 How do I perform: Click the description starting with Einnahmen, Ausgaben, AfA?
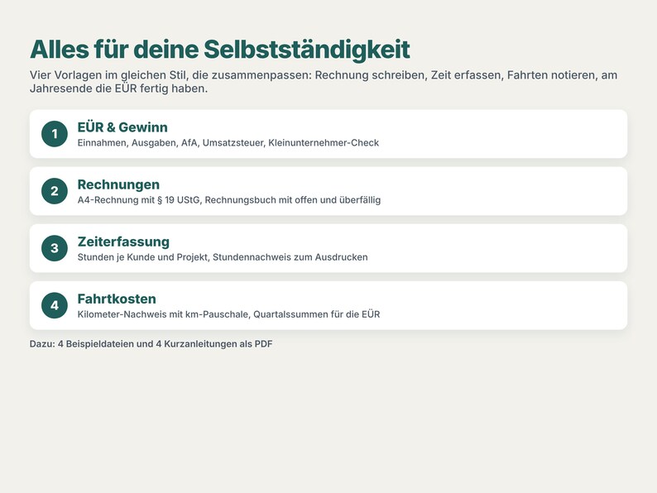click(x=228, y=143)
